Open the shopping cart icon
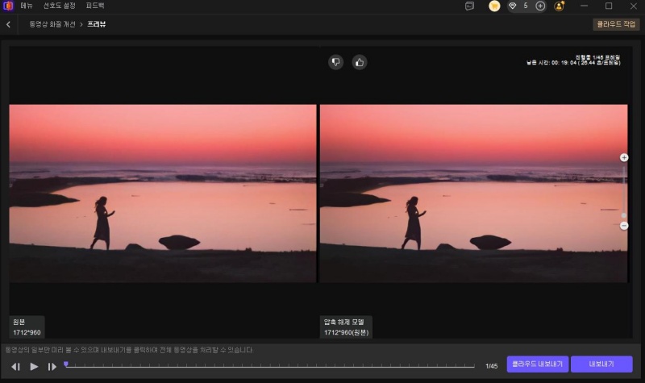The image size is (645, 383). (494, 6)
